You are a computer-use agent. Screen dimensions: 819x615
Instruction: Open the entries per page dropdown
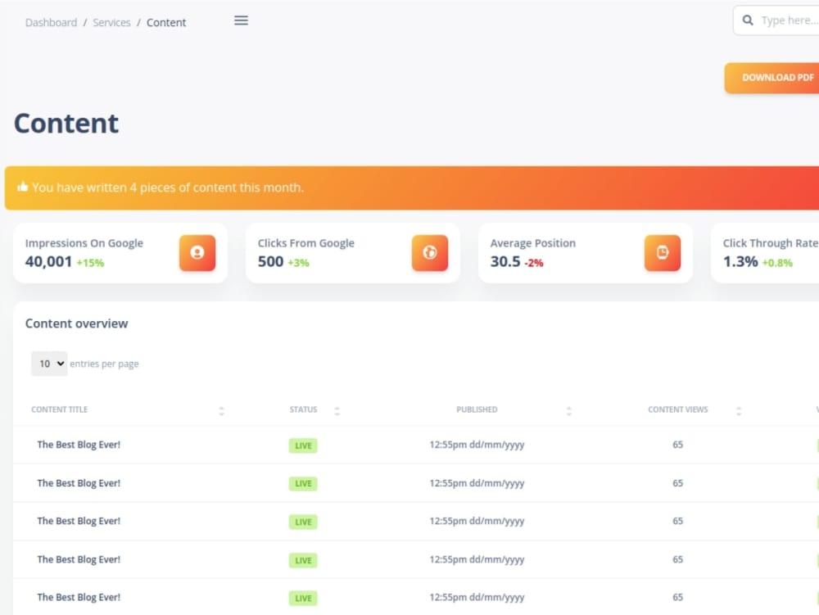(x=49, y=364)
